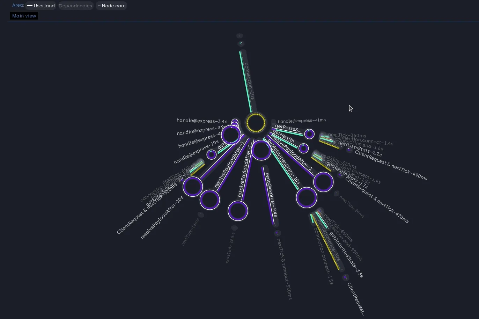Open the handle@express–3.4s label
Image resolution: width=479 pixels, height=319 pixels.
point(202,121)
